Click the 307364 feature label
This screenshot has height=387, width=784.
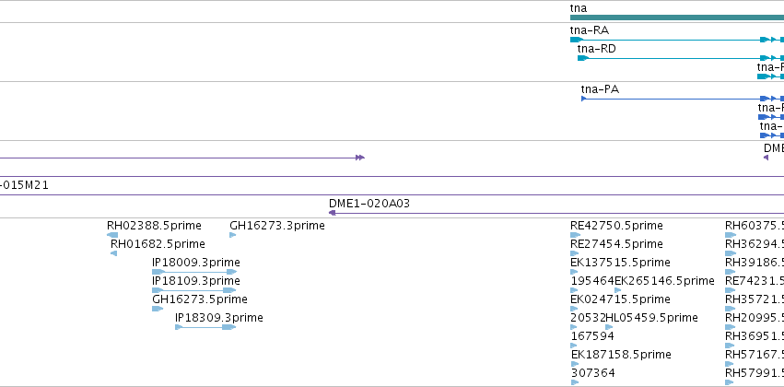[x=593, y=373]
